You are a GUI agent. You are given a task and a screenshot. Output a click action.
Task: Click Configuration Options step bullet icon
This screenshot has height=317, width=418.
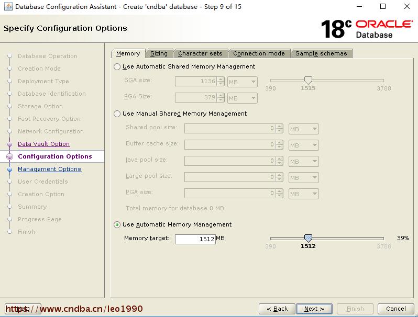[9, 157]
